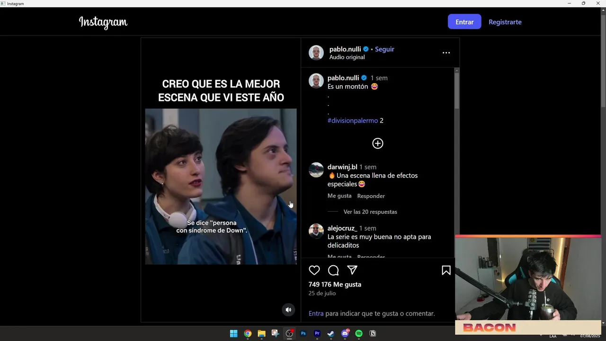
Task: Open pablo.nulli profile picture in post header
Action: (x=316, y=53)
